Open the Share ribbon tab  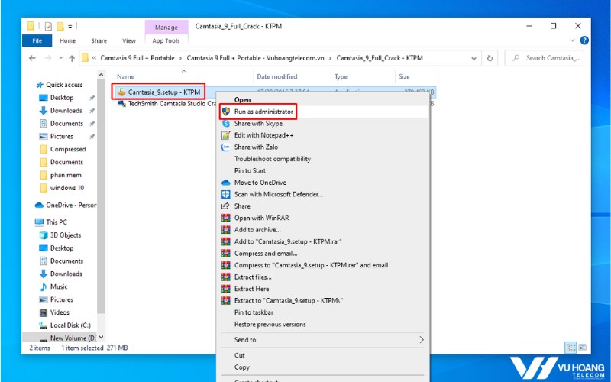click(x=99, y=40)
